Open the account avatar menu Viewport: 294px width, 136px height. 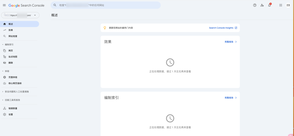288,5
